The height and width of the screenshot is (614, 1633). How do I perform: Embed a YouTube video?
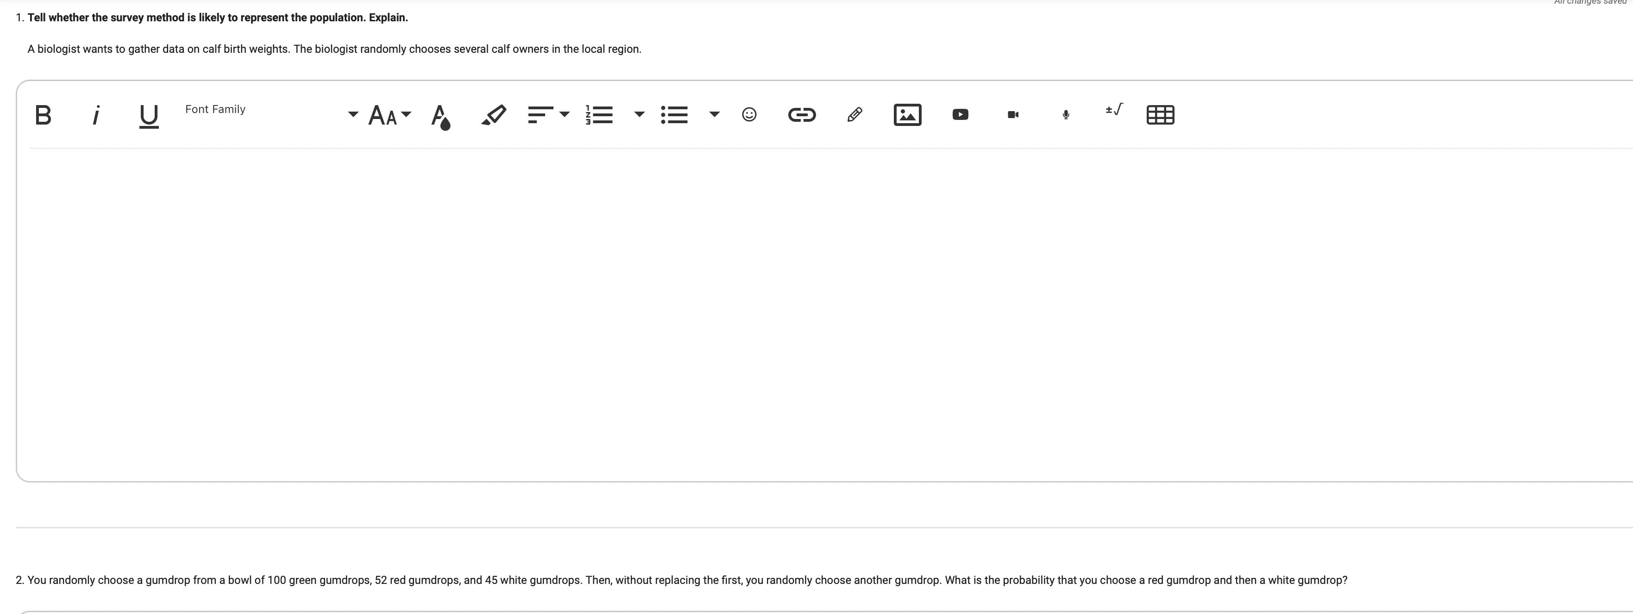[x=960, y=115]
